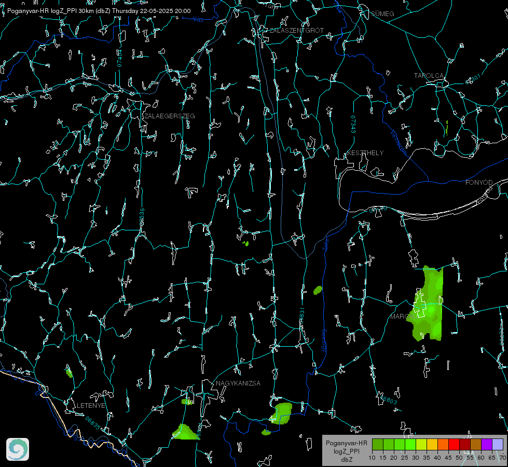Select the NAGYKANIZSA city label
The width and height of the screenshot is (508, 467).
point(238,383)
